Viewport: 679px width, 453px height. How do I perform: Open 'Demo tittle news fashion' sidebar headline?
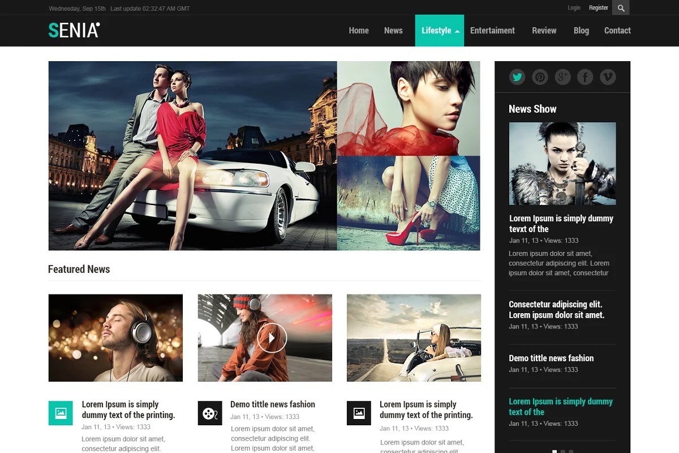pos(551,358)
